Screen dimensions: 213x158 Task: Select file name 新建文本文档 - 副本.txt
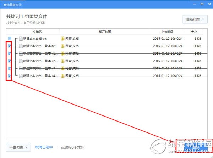[39, 46]
